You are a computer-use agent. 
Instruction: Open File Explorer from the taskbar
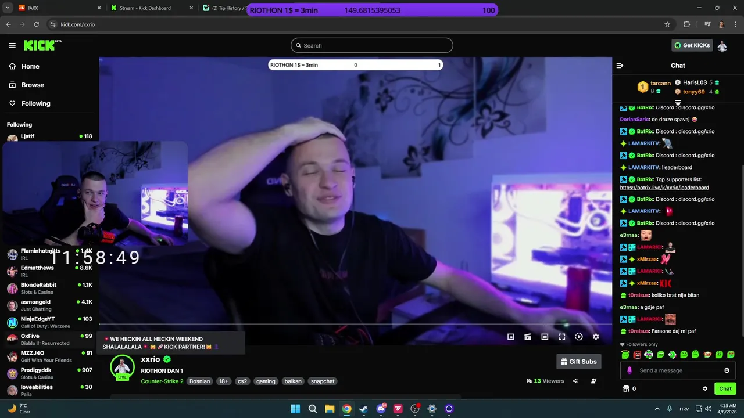(x=330, y=409)
